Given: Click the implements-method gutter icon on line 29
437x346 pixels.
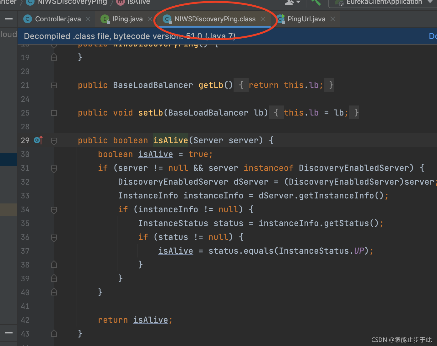Looking at the screenshot, I should (x=38, y=140).
